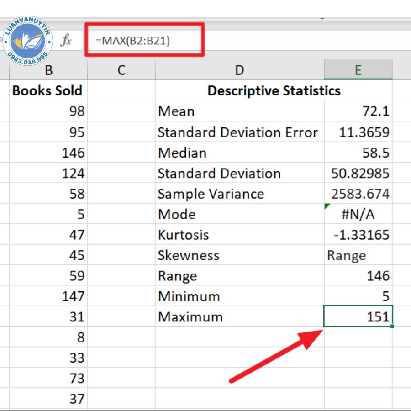Image resolution: width=411 pixels, height=411 pixels.
Task: Click the Maximum label cell
Action: pyautogui.click(x=238, y=317)
